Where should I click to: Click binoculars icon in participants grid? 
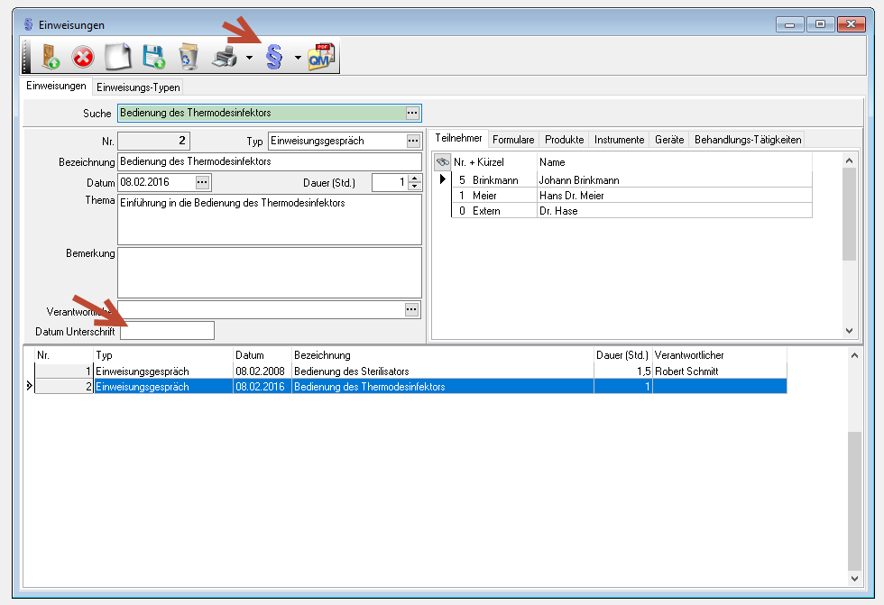coord(442,162)
